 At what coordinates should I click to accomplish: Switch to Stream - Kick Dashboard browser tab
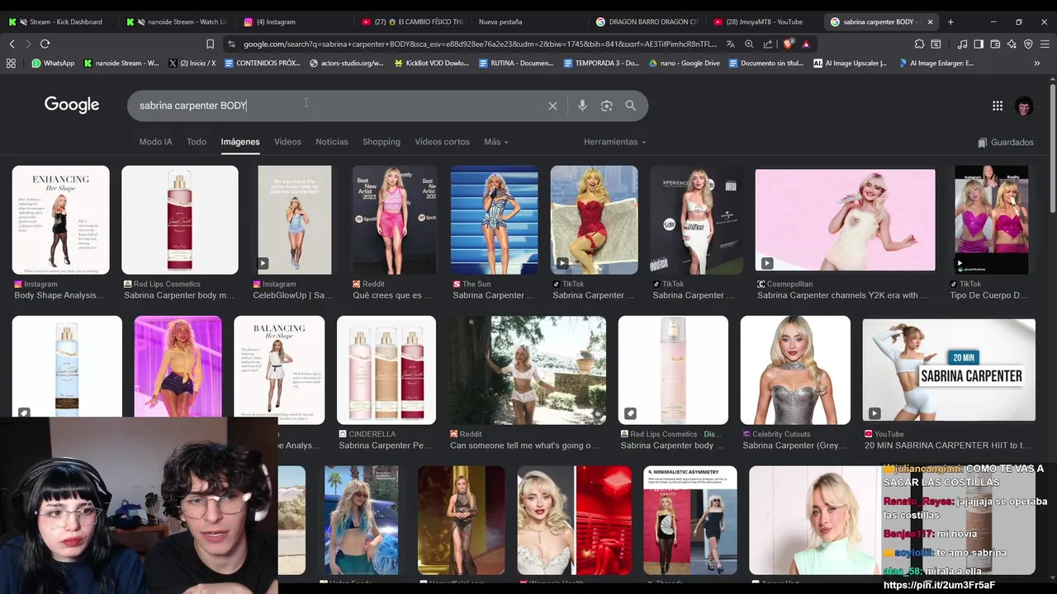(61, 21)
